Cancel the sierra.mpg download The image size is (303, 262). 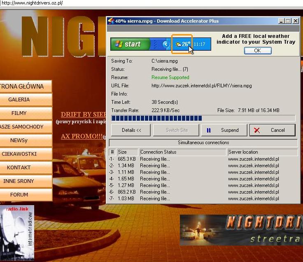pyautogui.click(x=273, y=130)
